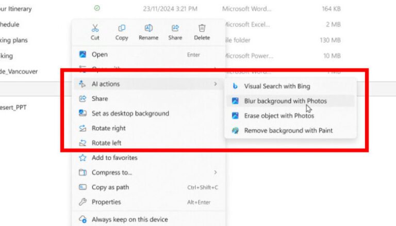Select the 'de_Vancouver' file name
This screenshot has width=396, height=226.
19,72
